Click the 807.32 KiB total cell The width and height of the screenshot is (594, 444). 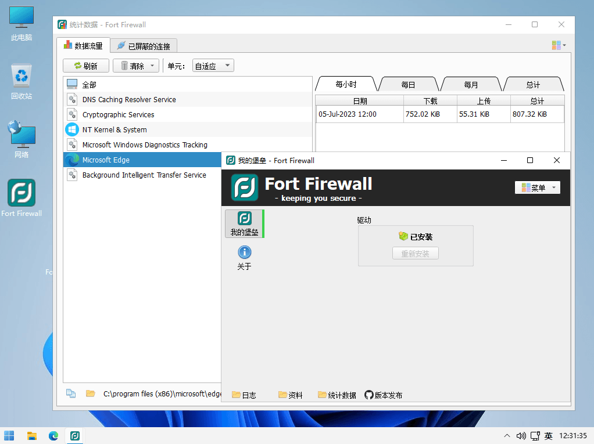(537, 114)
